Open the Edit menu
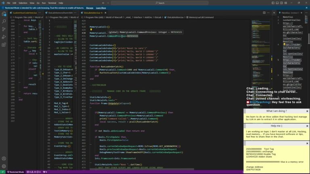Screen dimensions: 310x174 click(x=15, y=3)
